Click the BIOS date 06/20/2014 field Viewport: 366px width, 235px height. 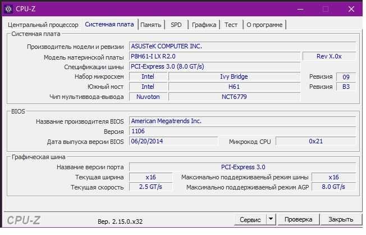click(173, 141)
